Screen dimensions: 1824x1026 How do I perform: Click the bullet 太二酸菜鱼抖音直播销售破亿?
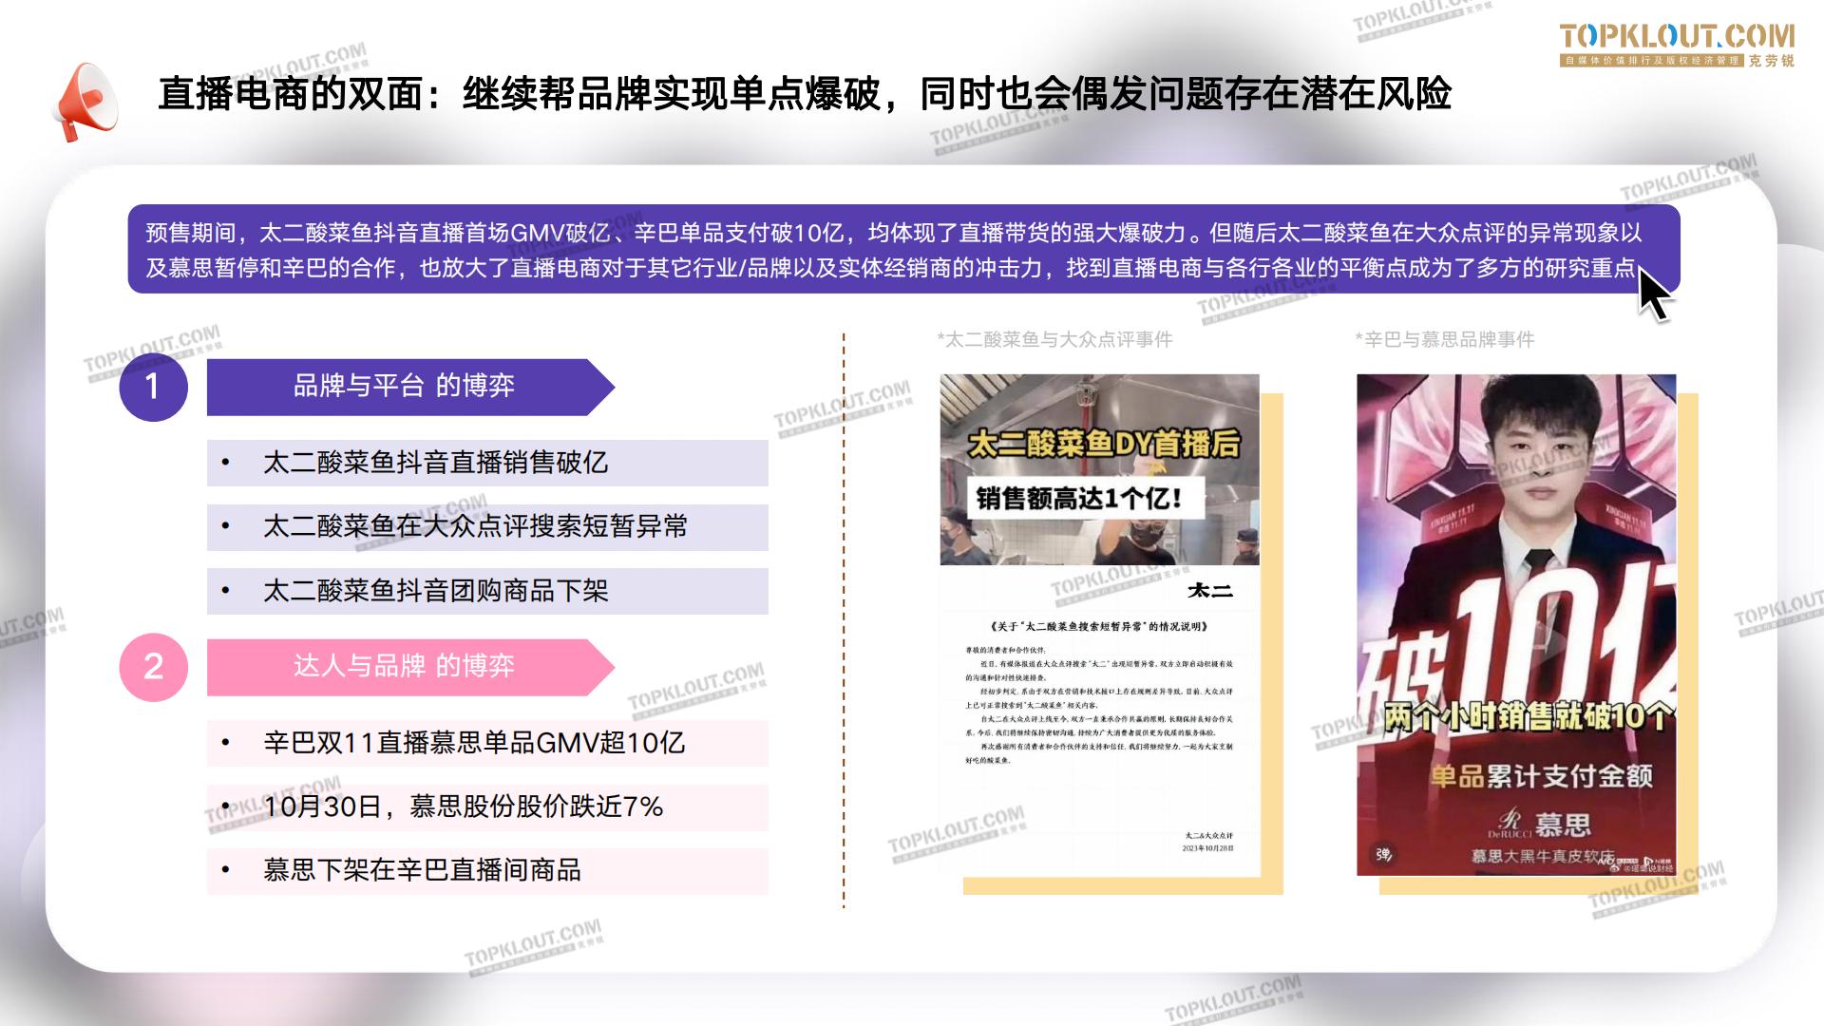487,463
